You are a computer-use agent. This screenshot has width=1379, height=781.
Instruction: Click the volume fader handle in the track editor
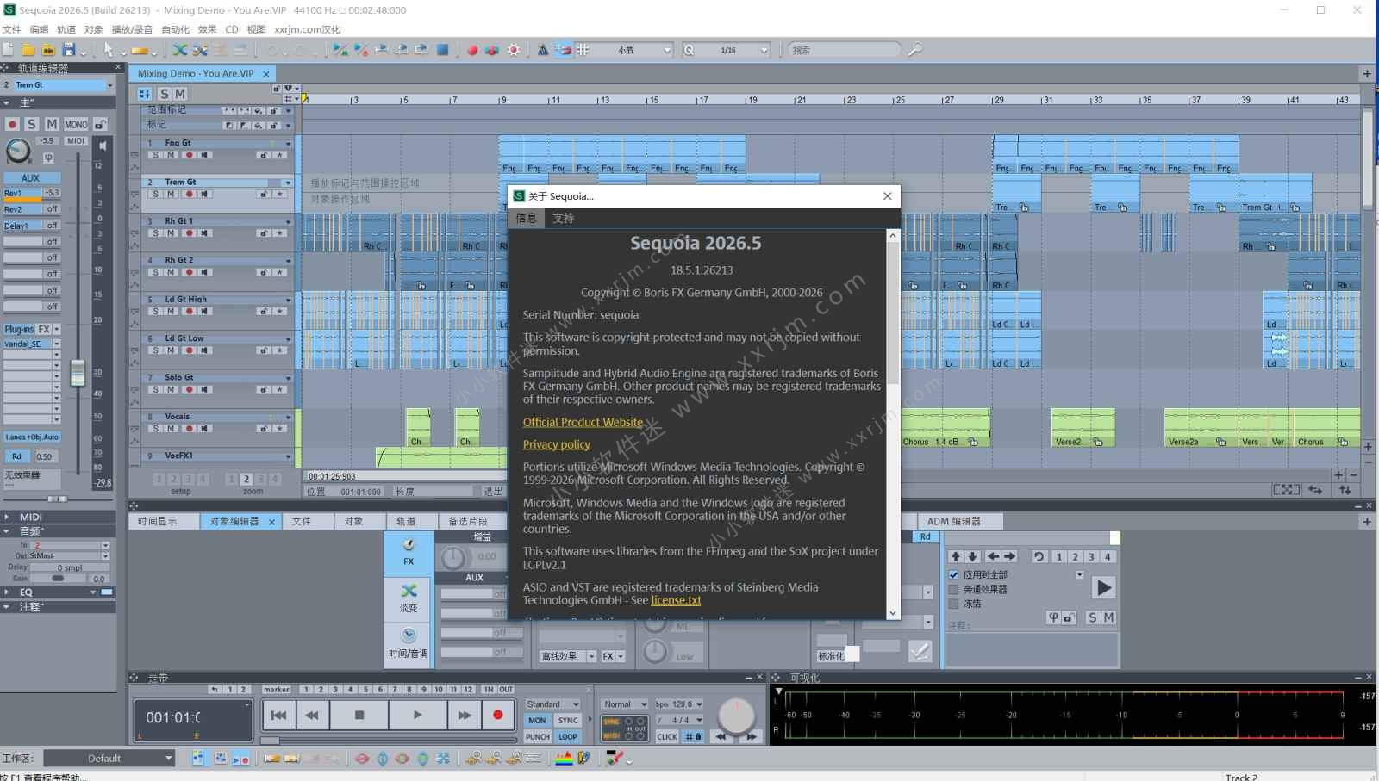(78, 373)
